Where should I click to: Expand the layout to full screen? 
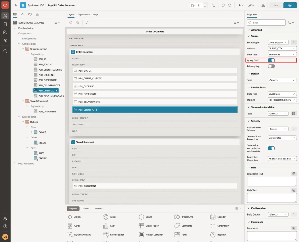click(x=87, y=22)
